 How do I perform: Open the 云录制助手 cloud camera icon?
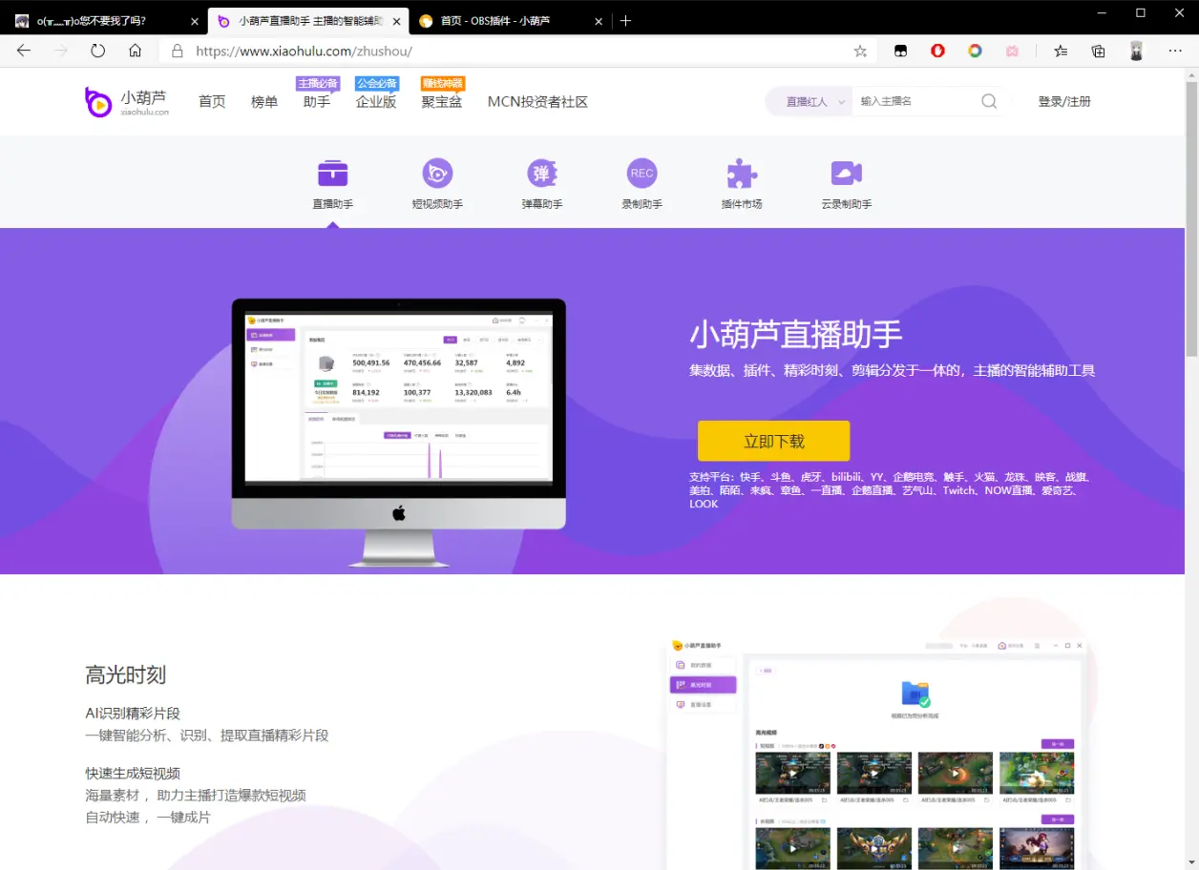[x=847, y=173]
